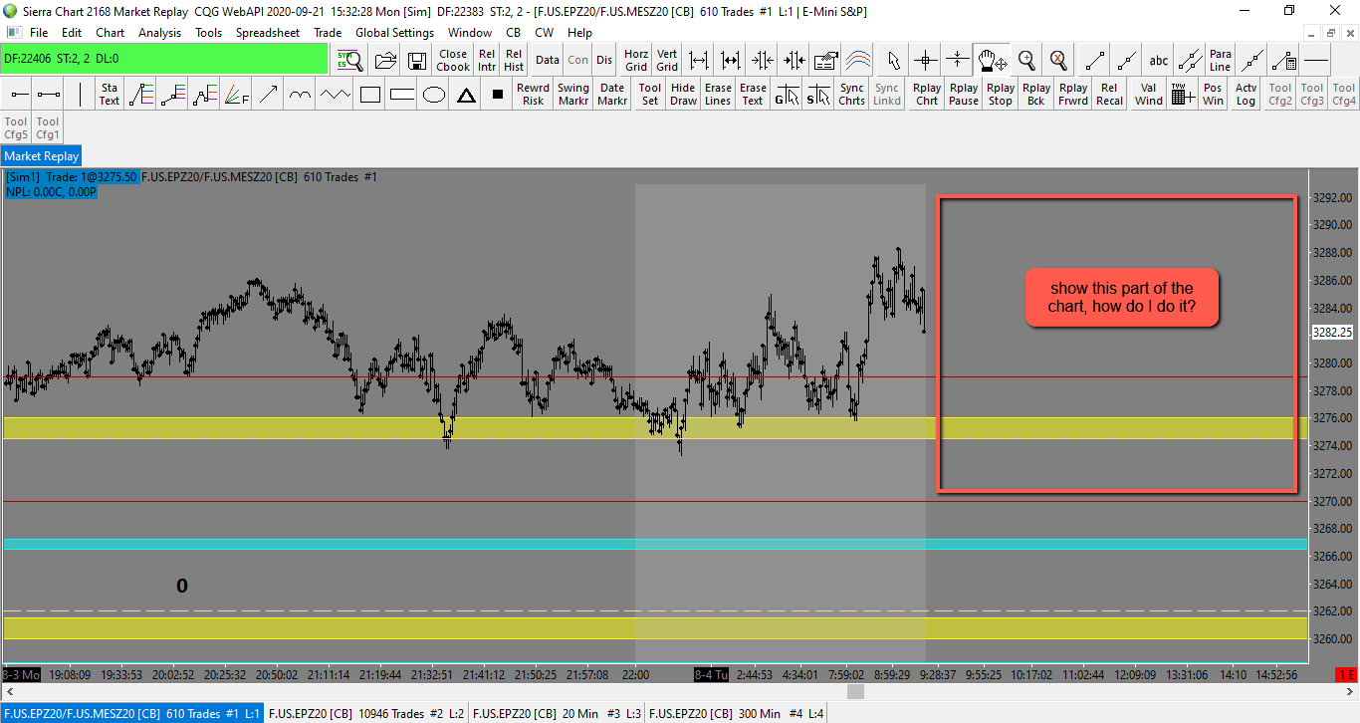Select the triangle drawing tool

click(x=466, y=95)
